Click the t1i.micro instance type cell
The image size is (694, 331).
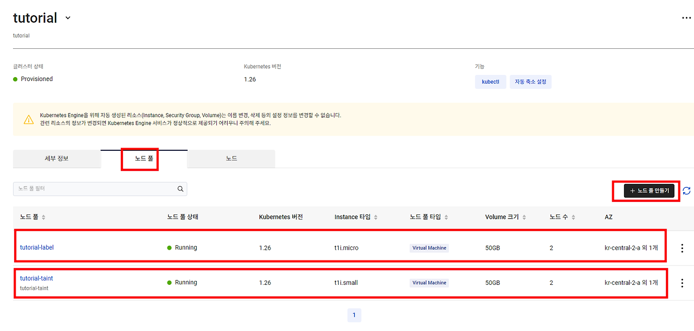point(346,248)
